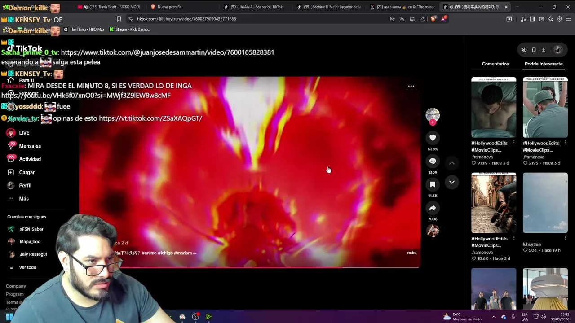Screen dimensions: 575x323
Task: Open the first #HollywoodEdits shirtless man thumbnail
Action: pos(494,108)
